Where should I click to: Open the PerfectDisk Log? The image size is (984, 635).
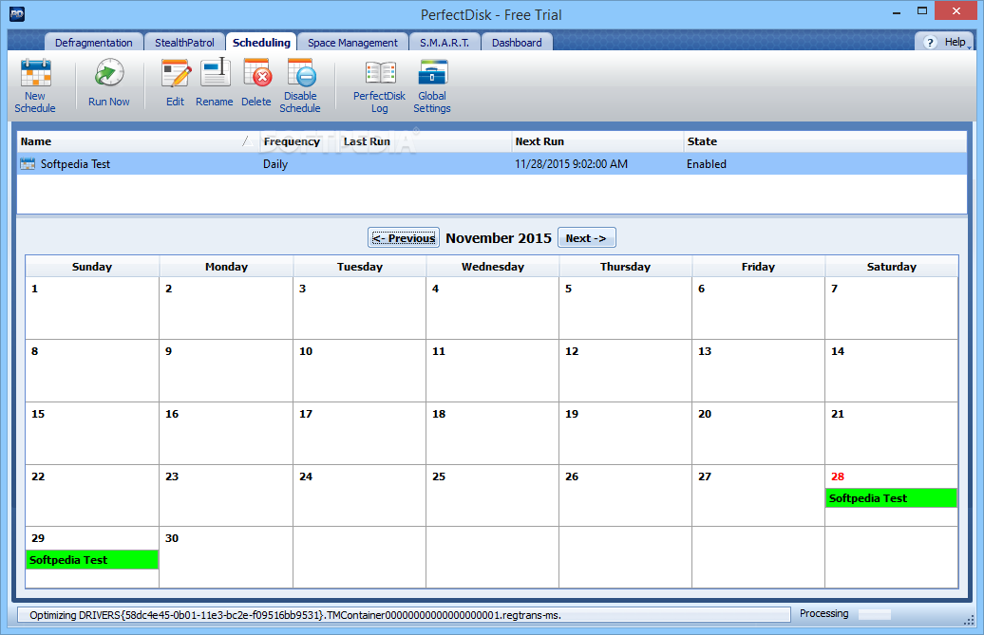(x=380, y=86)
